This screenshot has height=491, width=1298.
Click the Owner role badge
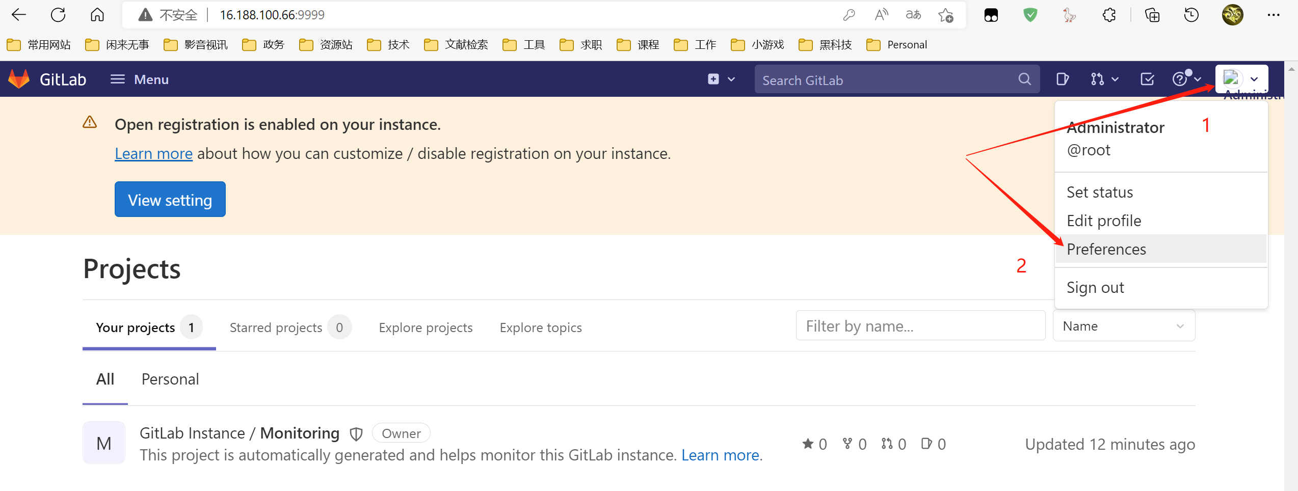[x=401, y=433]
